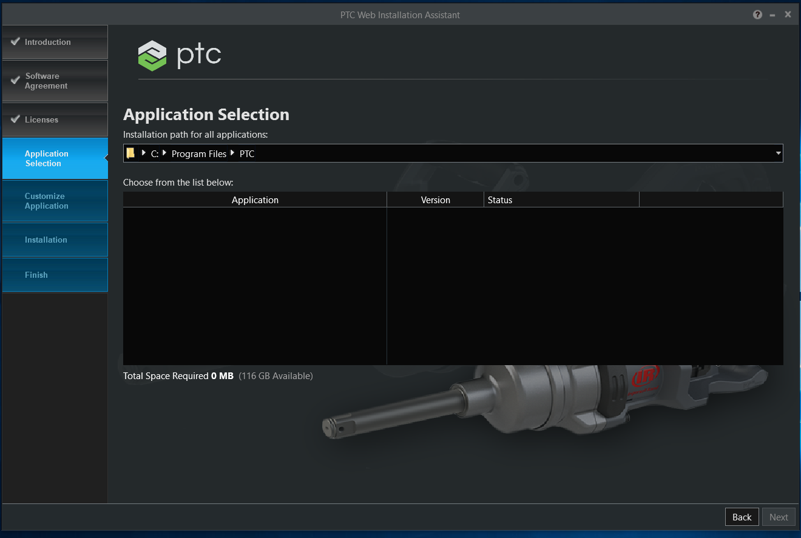Click the PTC logo icon
This screenshot has height=538, width=801.
[x=151, y=55]
